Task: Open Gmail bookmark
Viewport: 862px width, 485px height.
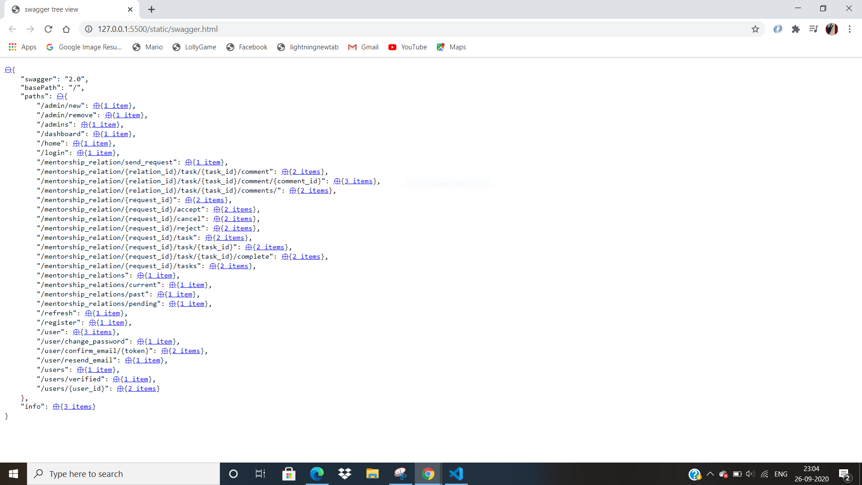Action: pyautogui.click(x=363, y=47)
